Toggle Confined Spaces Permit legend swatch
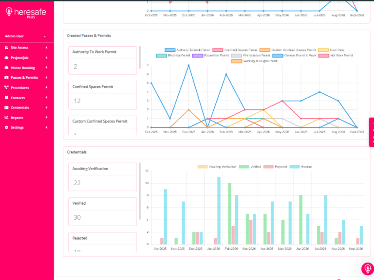This screenshot has width=374, height=280. coord(218,50)
